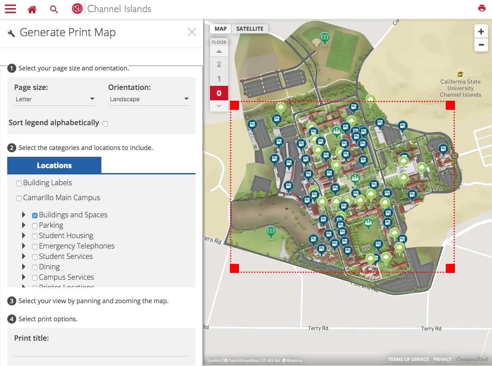Click the home icon in the header
Screen dimensions: 492x366
coord(31,9)
